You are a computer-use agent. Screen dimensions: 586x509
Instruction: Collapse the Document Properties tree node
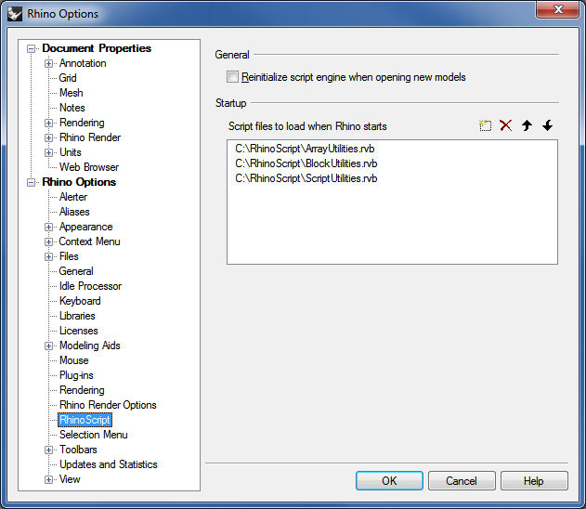[31, 48]
